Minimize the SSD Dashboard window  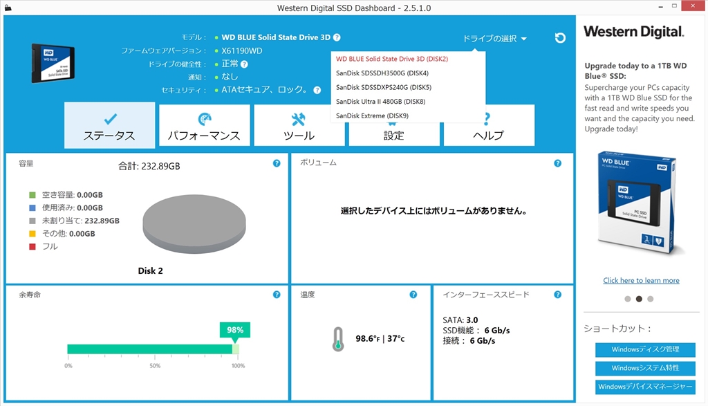click(x=660, y=6)
